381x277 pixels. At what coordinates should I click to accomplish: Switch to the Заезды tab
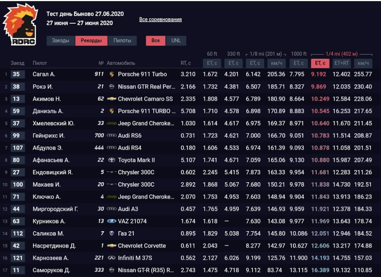pyautogui.click(x=60, y=41)
